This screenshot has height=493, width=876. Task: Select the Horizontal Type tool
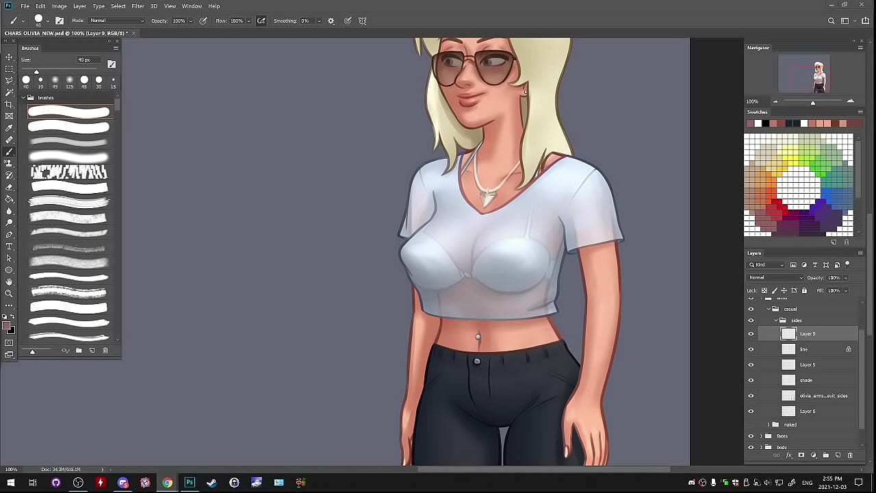[x=9, y=246]
